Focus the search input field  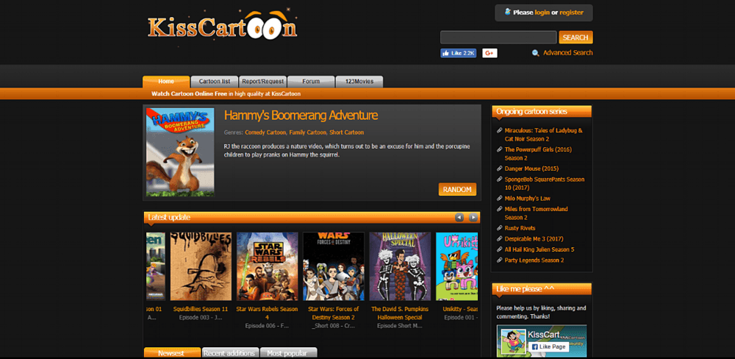coord(498,38)
